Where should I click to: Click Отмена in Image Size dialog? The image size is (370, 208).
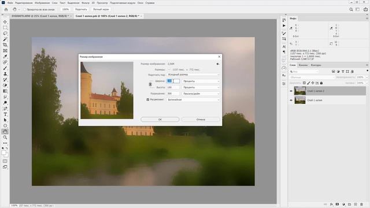[x=201, y=120]
